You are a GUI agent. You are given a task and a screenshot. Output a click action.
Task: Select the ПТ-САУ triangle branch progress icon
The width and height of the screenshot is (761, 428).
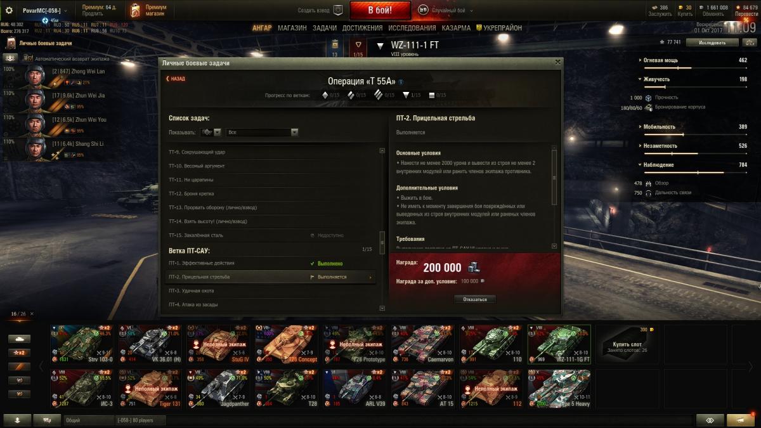click(406, 95)
